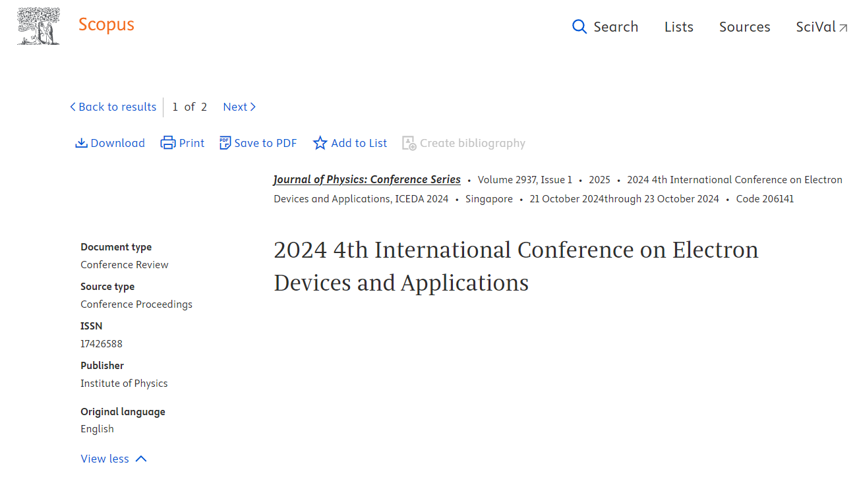Click the Scopus brand name
The width and height of the screenshot is (857, 487).
coord(106,25)
